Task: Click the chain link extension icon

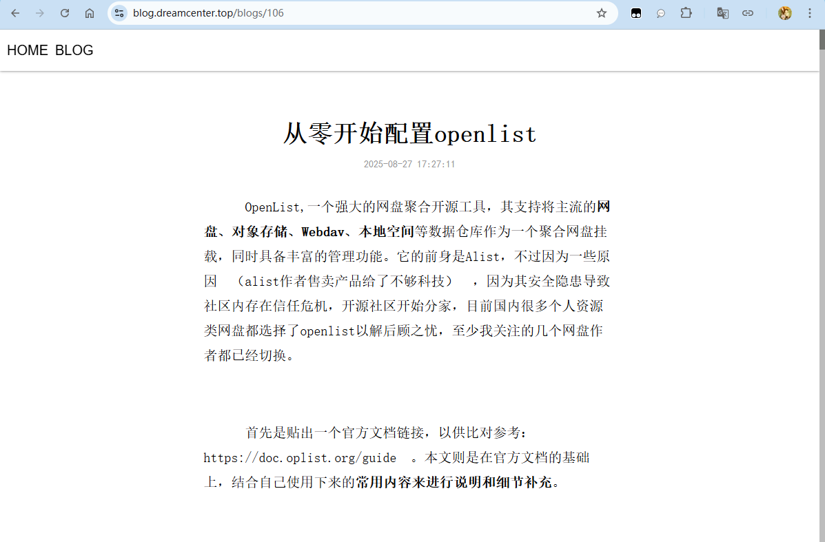Action: (747, 13)
